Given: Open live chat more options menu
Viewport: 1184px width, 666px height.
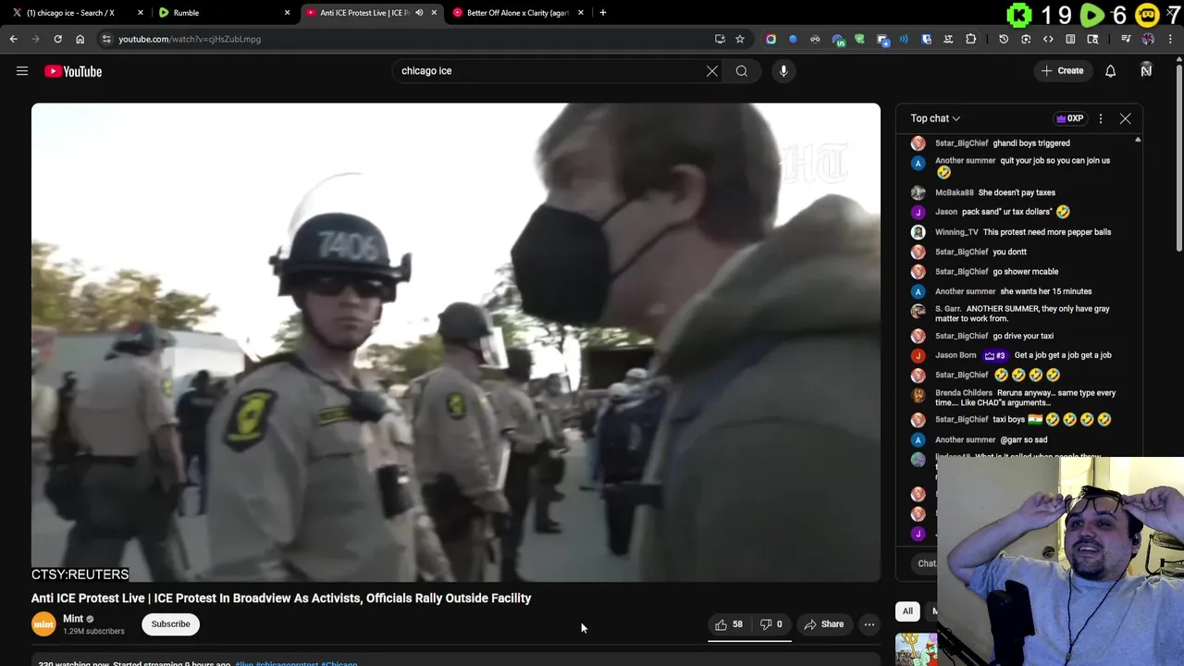Looking at the screenshot, I should click(1101, 118).
